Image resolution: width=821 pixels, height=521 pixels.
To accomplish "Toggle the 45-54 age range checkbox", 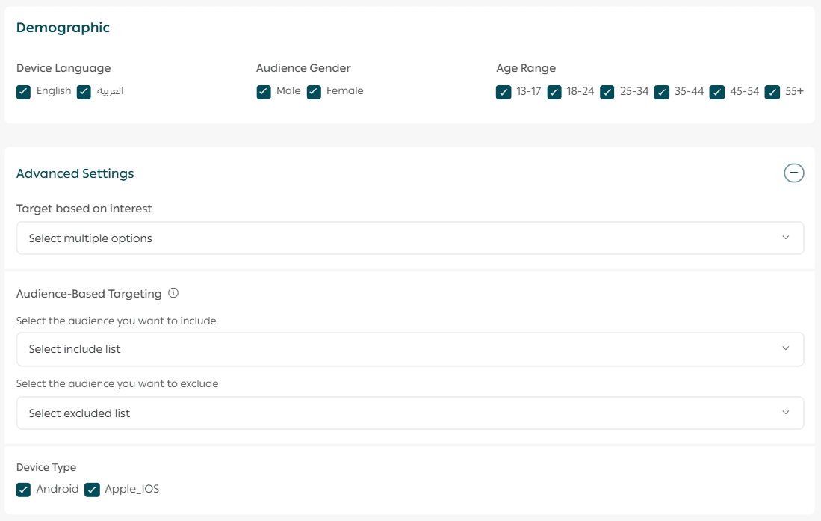I will coord(717,92).
